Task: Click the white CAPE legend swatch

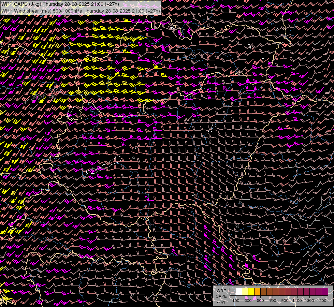Action: [239, 292]
